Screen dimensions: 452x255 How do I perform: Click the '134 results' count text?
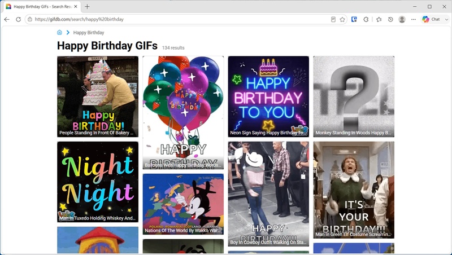click(173, 48)
